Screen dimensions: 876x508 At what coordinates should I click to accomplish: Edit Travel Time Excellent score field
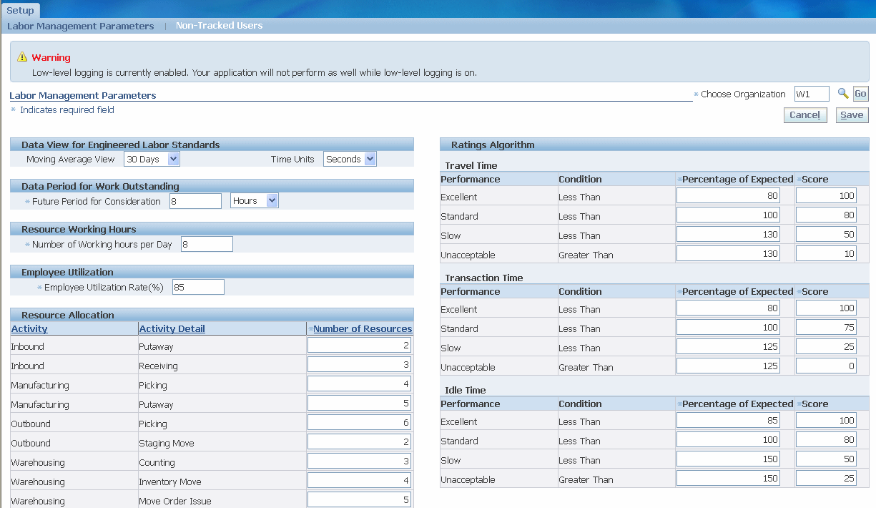826,196
